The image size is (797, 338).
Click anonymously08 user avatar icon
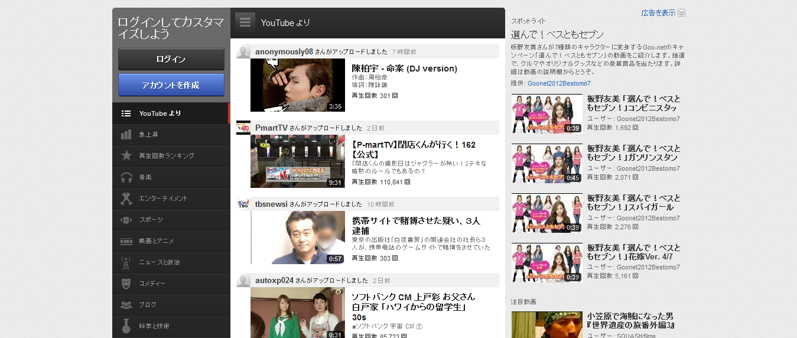click(243, 51)
